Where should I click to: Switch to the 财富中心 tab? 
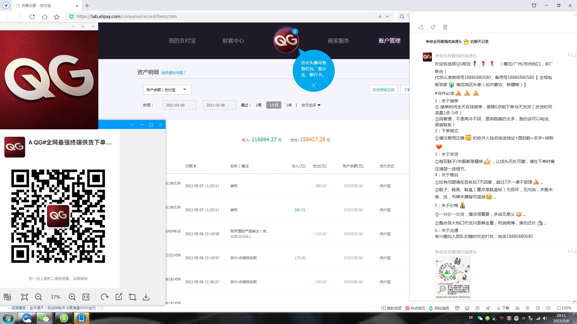coord(233,41)
